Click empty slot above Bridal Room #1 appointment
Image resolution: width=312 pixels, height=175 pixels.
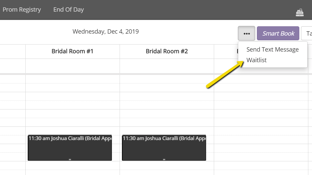(72, 131)
